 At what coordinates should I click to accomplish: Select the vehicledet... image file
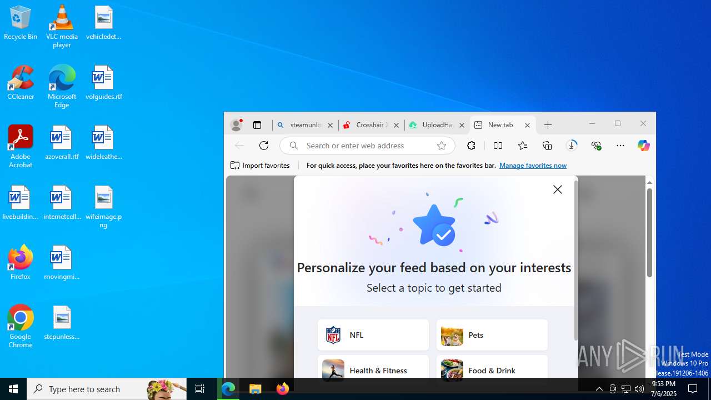pos(103,23)
